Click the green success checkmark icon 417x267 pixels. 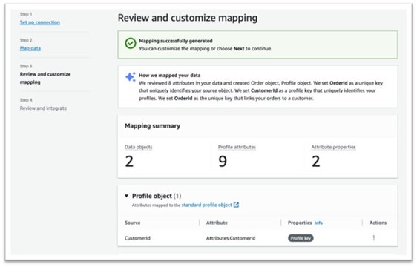[131, 43]
